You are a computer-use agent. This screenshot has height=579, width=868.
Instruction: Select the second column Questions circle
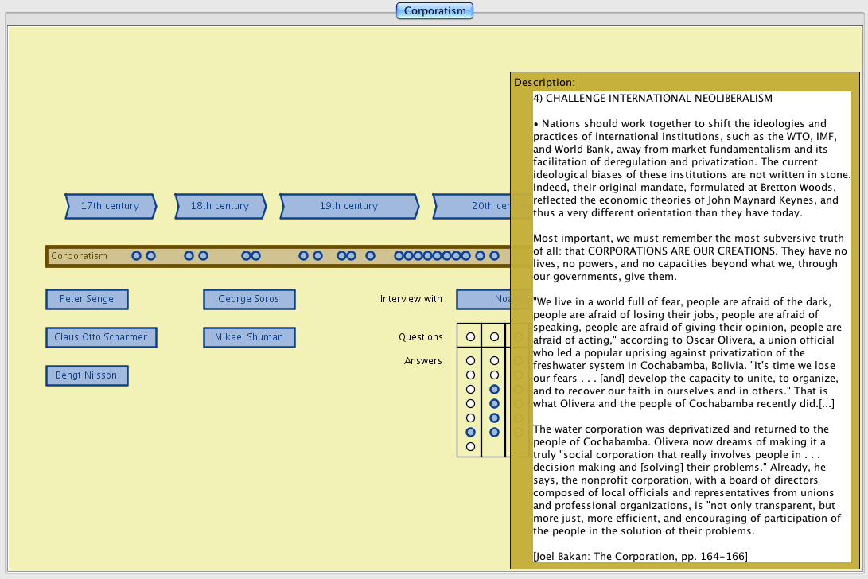[x=494, y=337]
